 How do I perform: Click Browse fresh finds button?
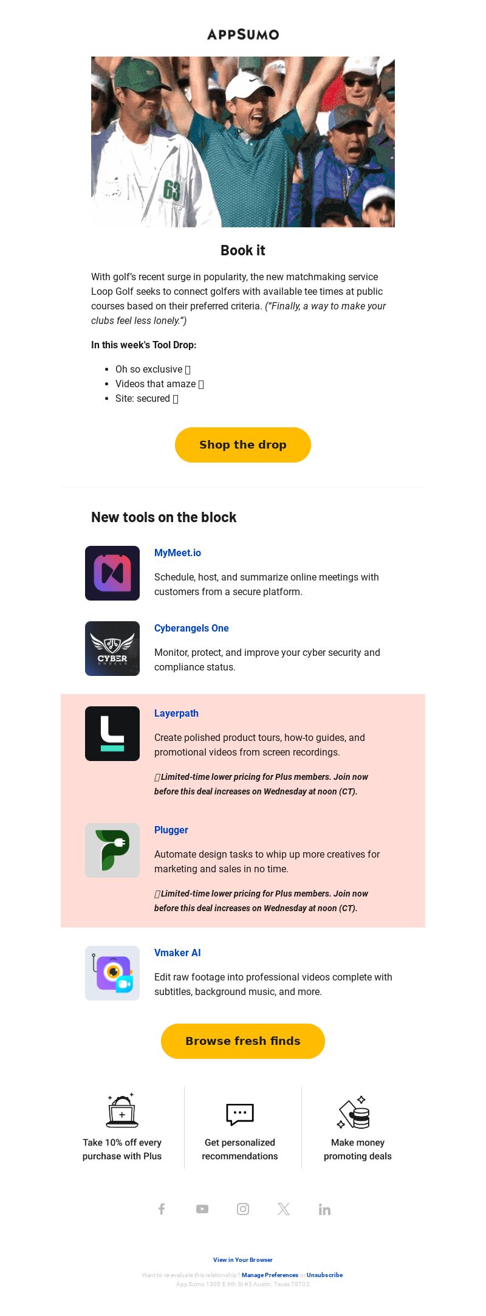pos(243,1041)
